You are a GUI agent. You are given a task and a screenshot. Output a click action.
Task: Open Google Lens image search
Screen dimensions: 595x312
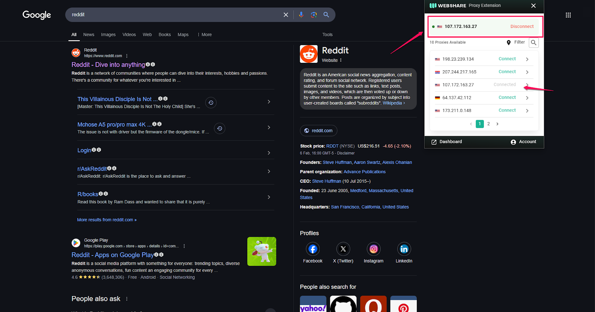pos(314,15)
